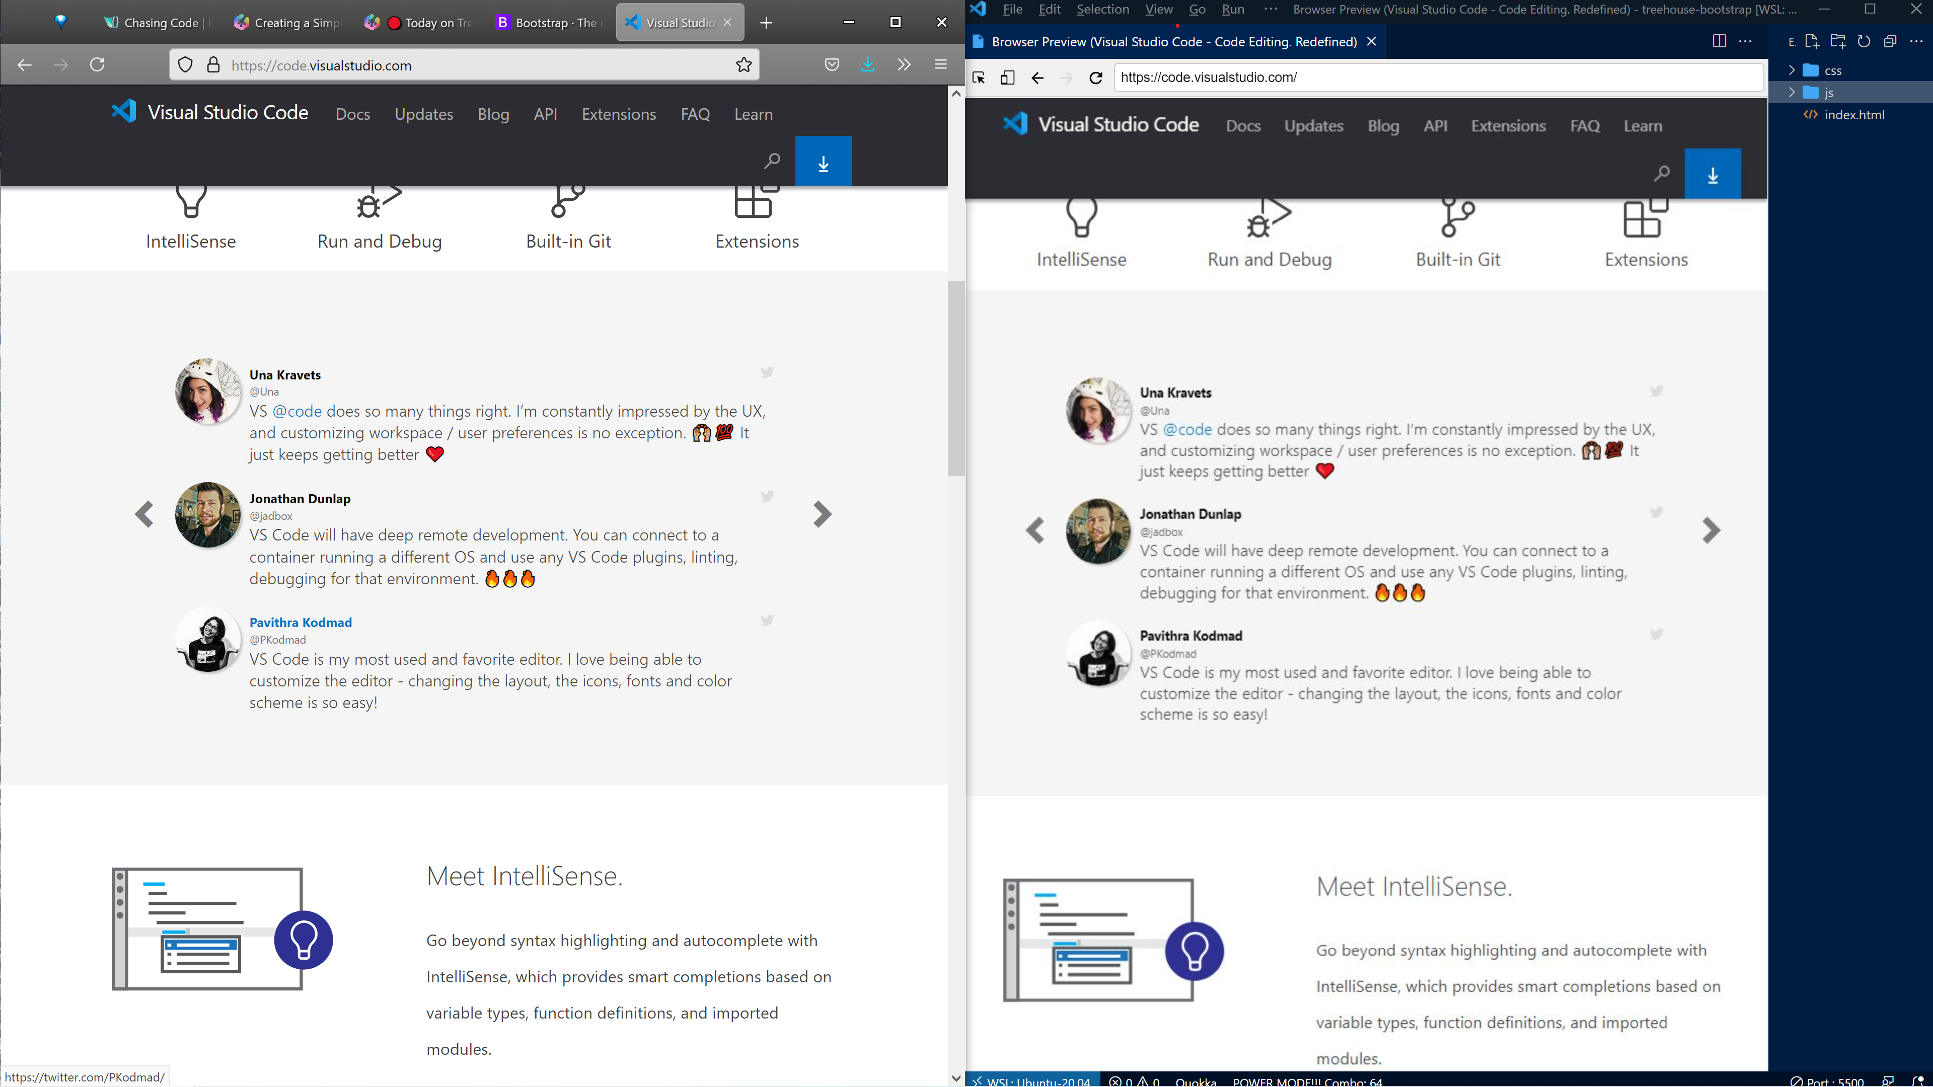Screen dimensions: 1933x1087
Task: Open Firefox downloads panel
Action: 868,64
